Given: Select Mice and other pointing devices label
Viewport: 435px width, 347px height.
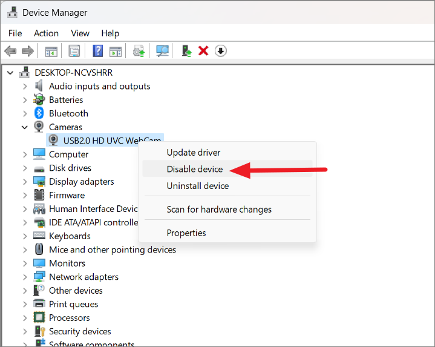Looking at the screenshot, I should point(113,250).
